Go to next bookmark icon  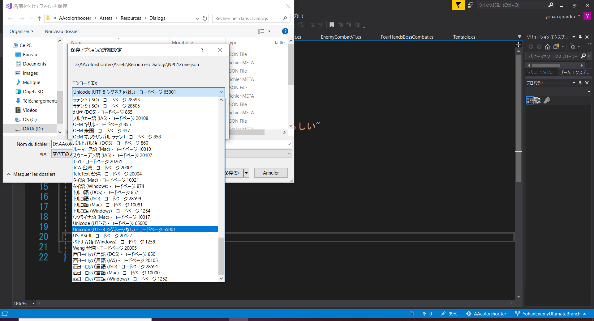[349, 25]
